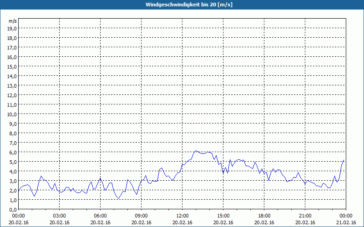Screen dimensions: 364x227
Task: Click the 6,0 y-axis value
Action: pyautogui.click(x=13, y=153)
